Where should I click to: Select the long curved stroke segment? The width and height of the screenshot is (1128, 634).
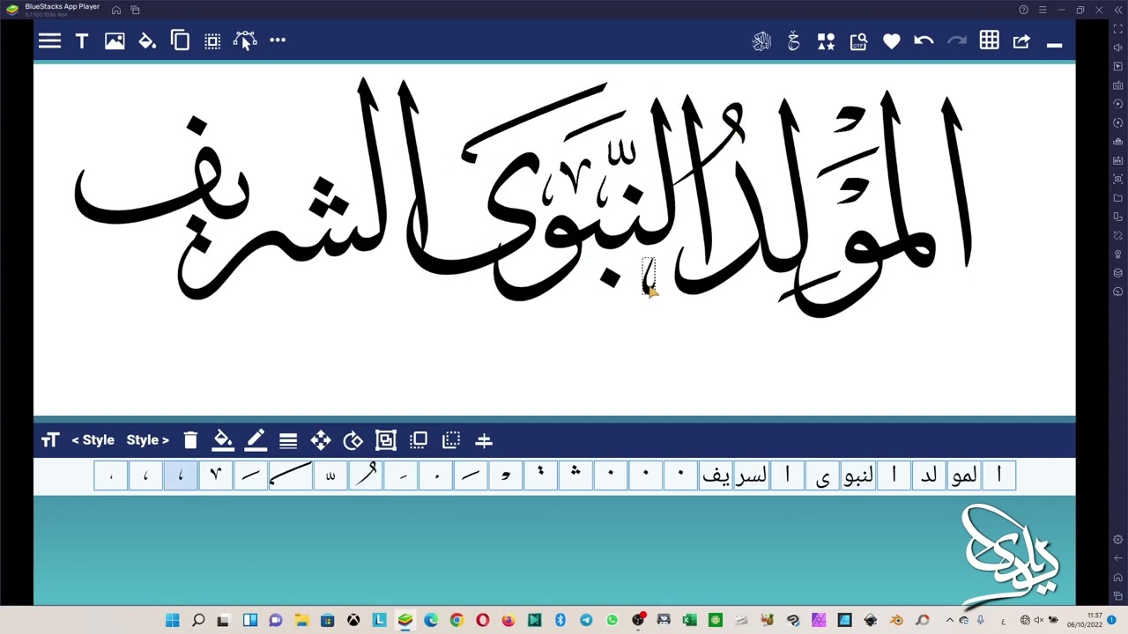pos(291,475)
